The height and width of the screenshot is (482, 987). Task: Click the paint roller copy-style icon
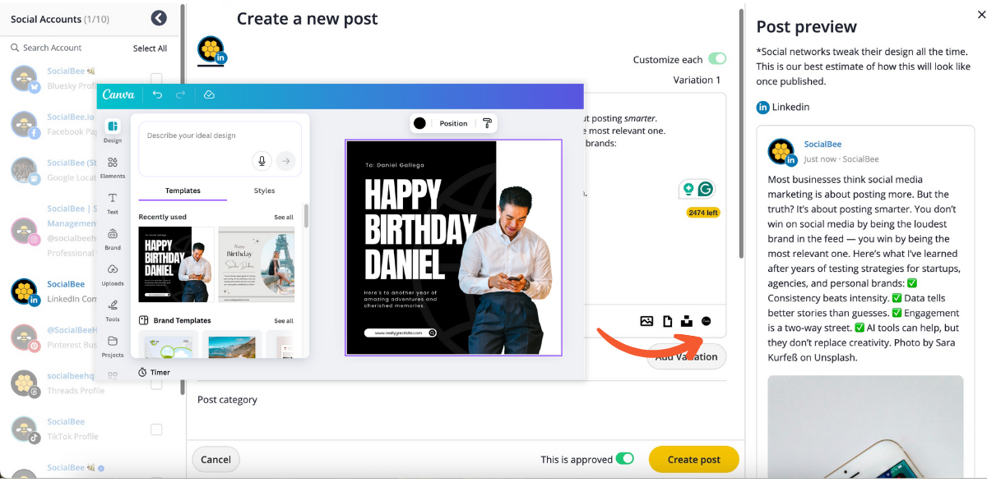[487, 123]
